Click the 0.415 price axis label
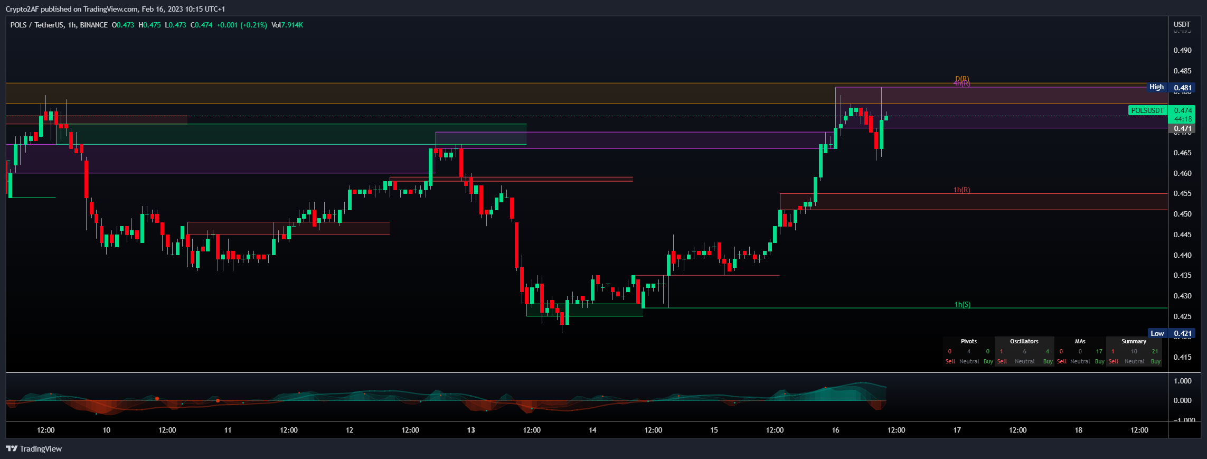Screen dimensions: 1207x459 (1183, 357)
